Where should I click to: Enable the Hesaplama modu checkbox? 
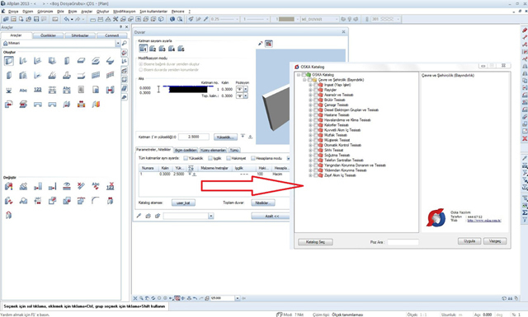(x=253, y=158)
